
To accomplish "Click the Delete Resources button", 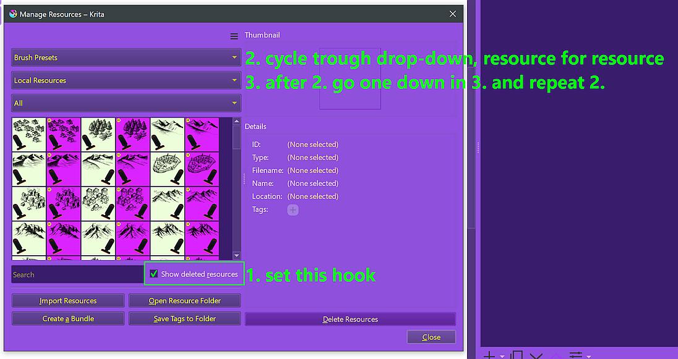I will 350,319.
